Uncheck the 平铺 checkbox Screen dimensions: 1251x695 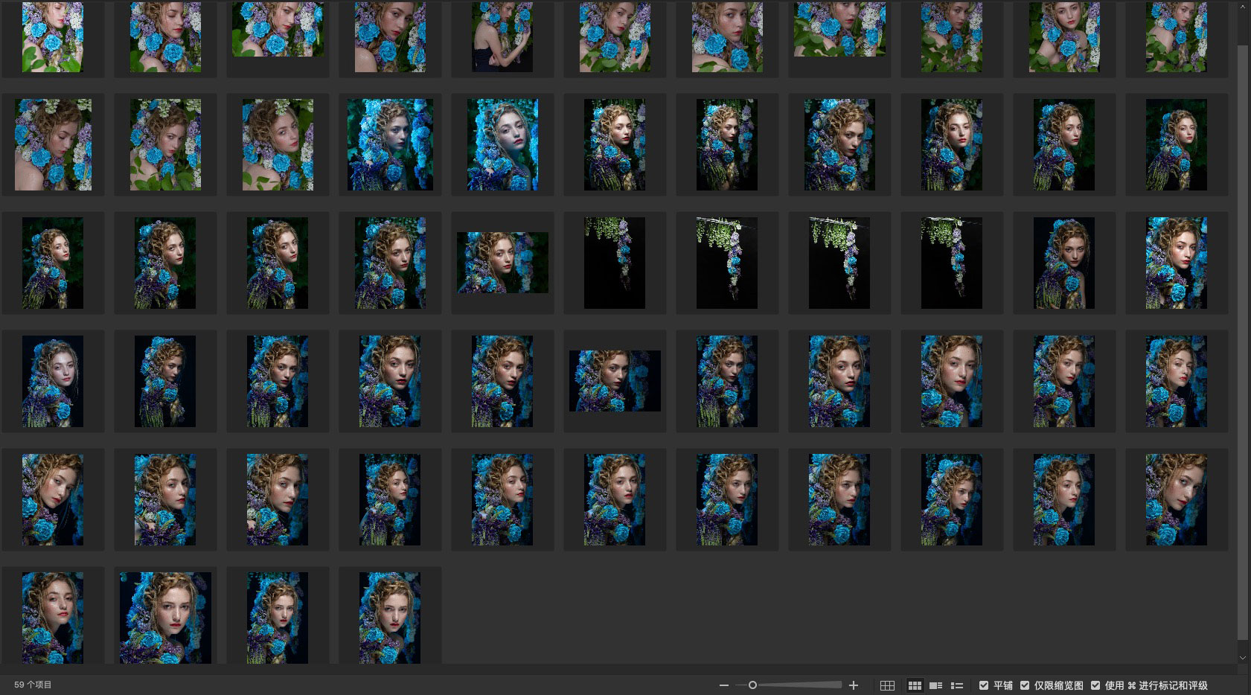[x=984, y=685]
